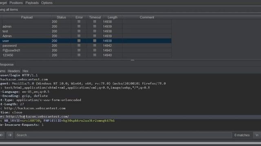Click the PHPSESSID cookie value
Screen dimensions: 261x146
(x=89, y=120)
